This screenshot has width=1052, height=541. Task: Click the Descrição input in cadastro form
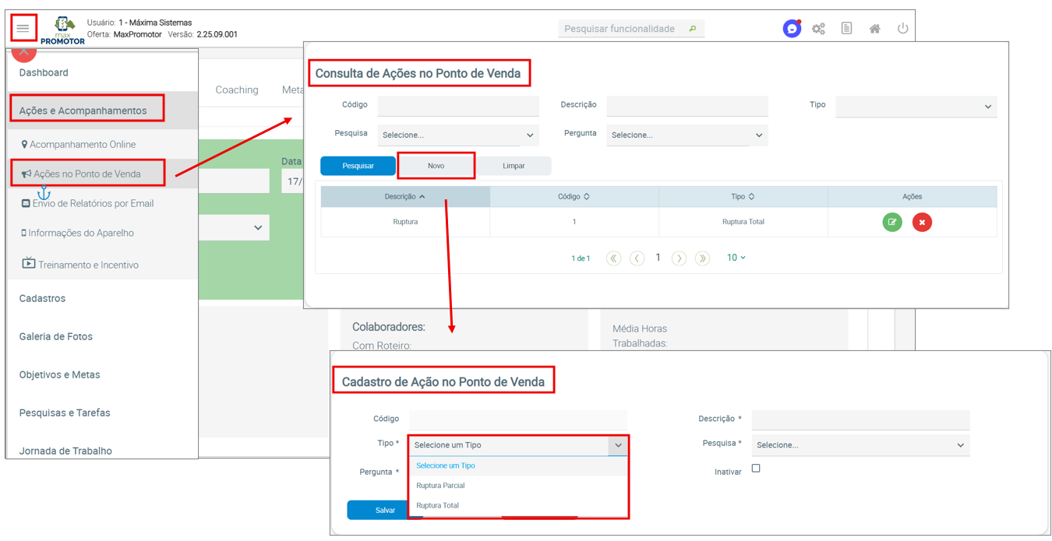pos(860,420)
